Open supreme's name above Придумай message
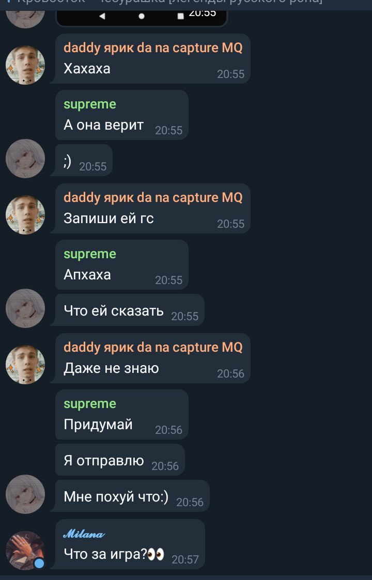 pos(90,404)
